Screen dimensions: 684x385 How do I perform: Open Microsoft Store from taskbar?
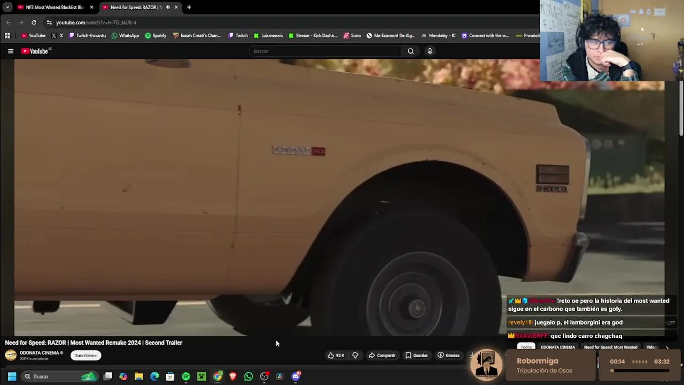pos(170,376)
